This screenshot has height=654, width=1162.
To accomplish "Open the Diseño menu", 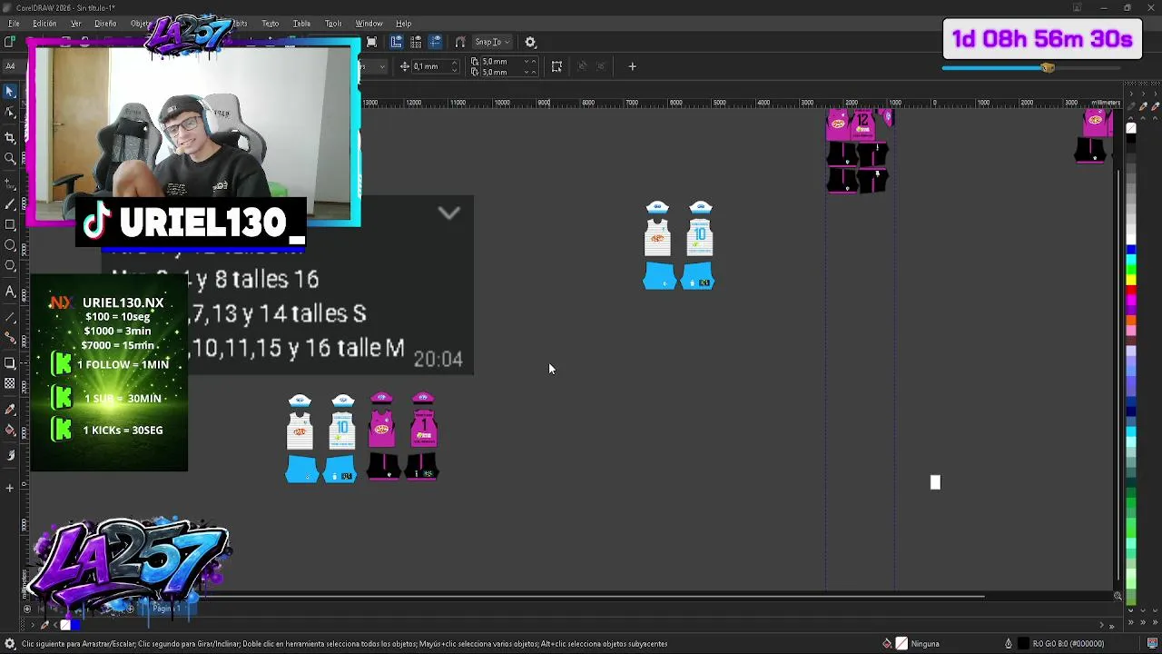I will coord(105,24).
